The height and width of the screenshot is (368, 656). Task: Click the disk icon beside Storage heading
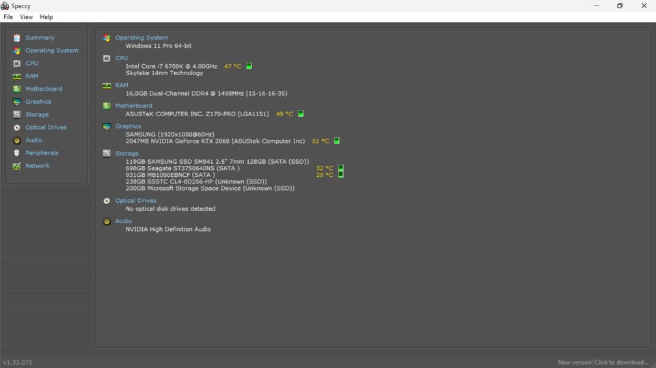click(107, 154)
